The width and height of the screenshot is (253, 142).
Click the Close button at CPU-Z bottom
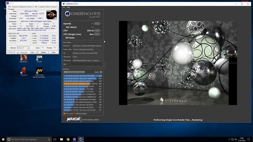(53, 52)
